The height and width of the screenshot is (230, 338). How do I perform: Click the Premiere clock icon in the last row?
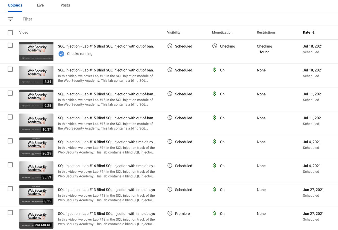(x=170, y=213)
